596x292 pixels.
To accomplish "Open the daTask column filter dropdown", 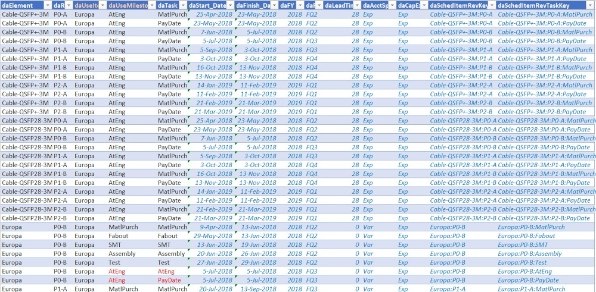I will (x=182, y=5).
